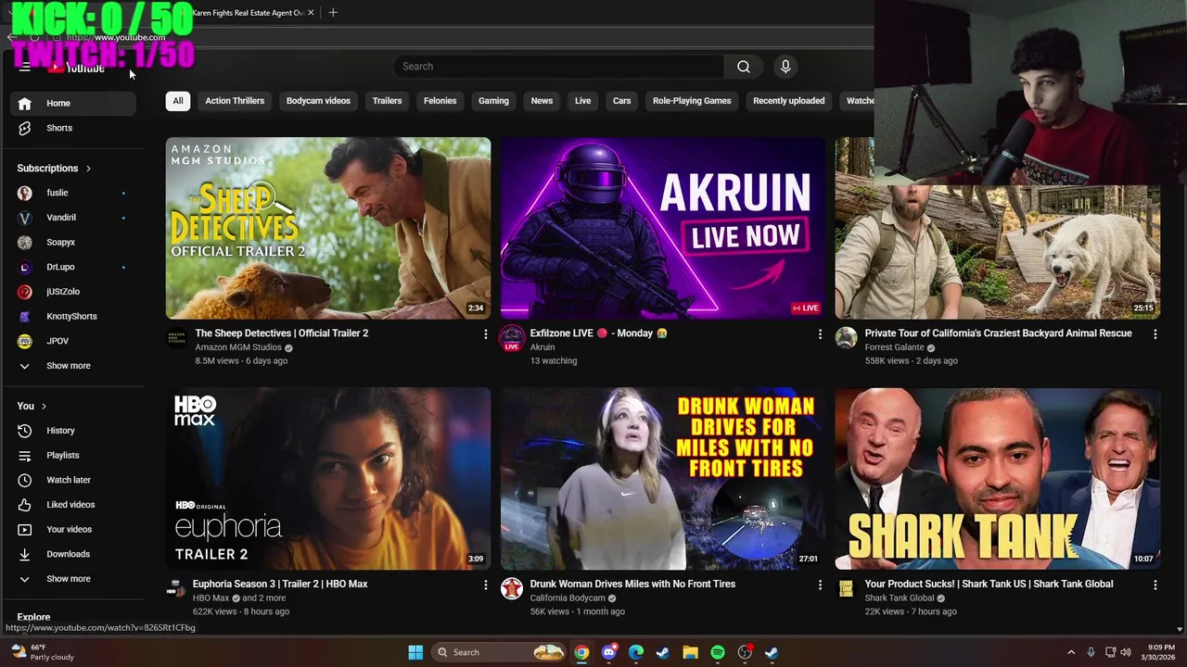
Task: Select the Gaming filter chip
Action: coord(493,101)
